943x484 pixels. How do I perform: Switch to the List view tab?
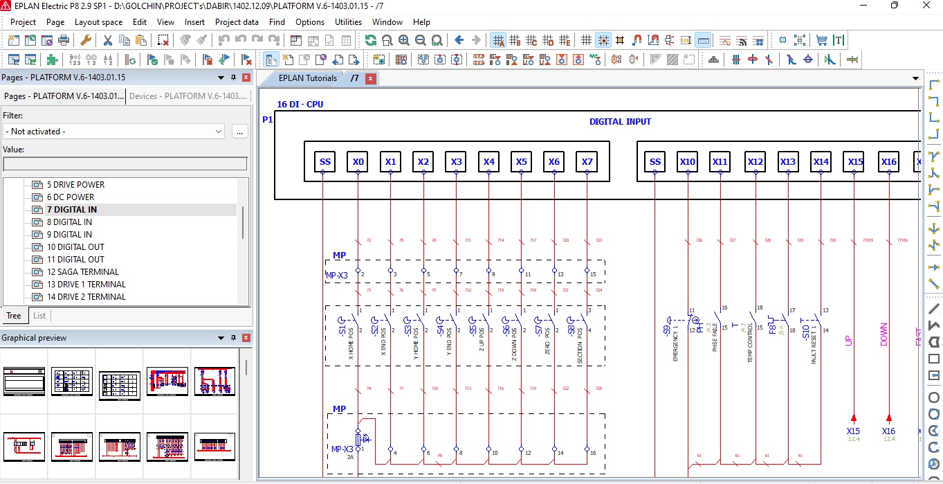point(39,316)
